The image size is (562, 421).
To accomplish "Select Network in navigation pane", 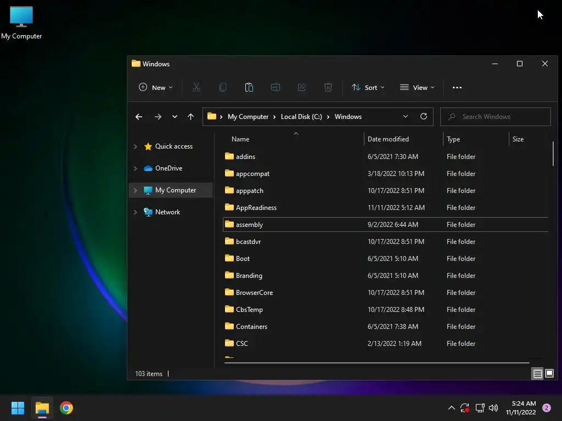I will click(167, 212).
